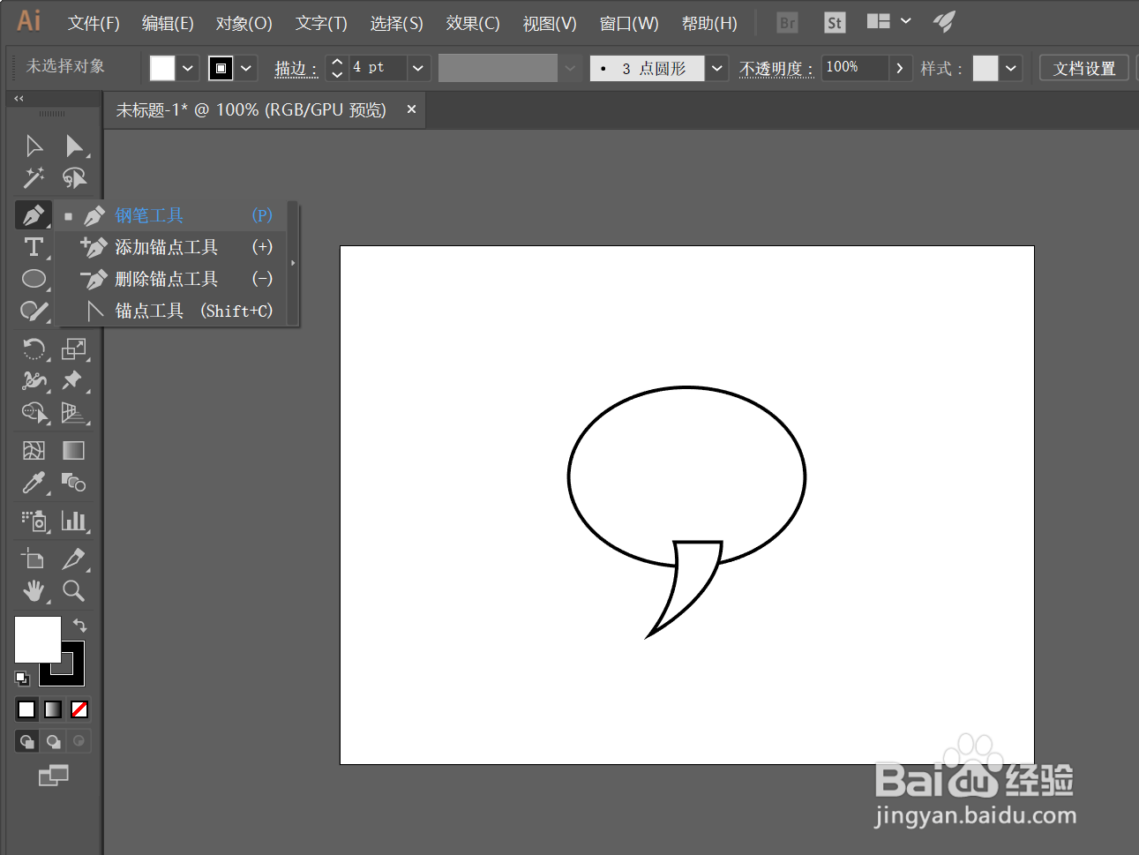Viewport: 1139px width, 855px height.
Task: Select the Rotate tool
Action: coord(34,349)
